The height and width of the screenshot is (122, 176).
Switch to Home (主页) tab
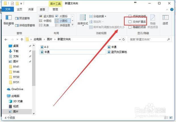19,9
